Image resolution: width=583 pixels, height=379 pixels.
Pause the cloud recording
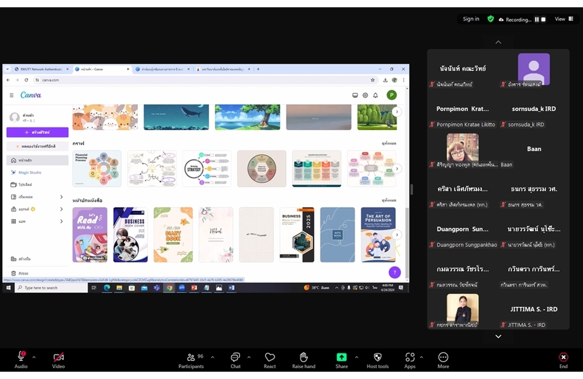pyautogui.click(x=537, y=20)
